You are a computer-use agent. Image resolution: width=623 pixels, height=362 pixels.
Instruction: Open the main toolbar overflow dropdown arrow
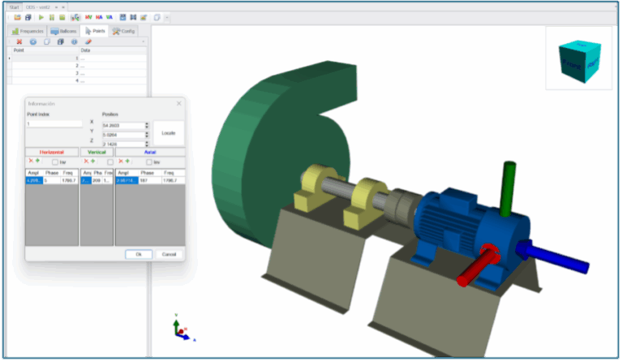167,17
